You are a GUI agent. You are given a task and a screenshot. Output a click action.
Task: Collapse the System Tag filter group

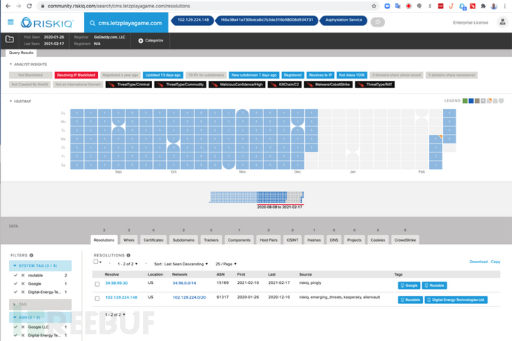point(40,265)
